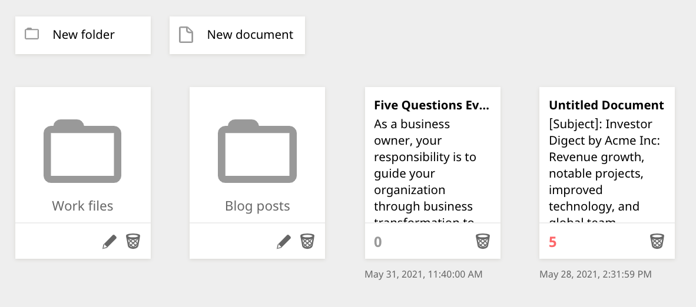Click the trash icon under Blog posts
The width and height of the screenshot is (696, 307).
coord(307,241)
